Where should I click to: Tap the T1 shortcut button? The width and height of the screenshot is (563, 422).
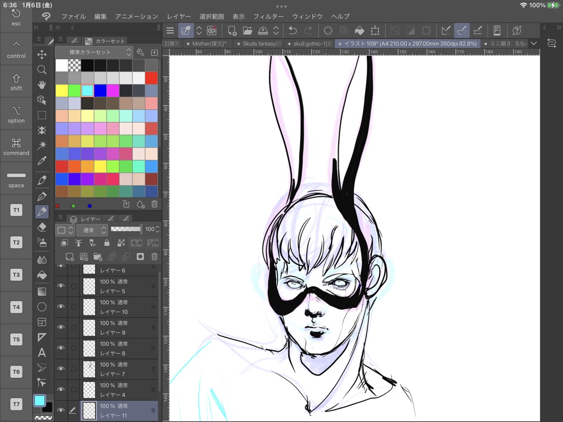pyautogui.click(x=16, y=210)
